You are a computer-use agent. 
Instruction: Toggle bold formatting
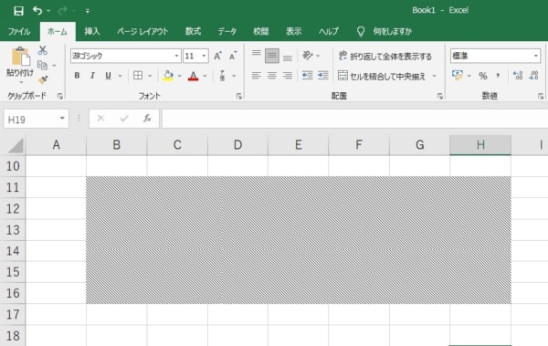tap(77, 76)
